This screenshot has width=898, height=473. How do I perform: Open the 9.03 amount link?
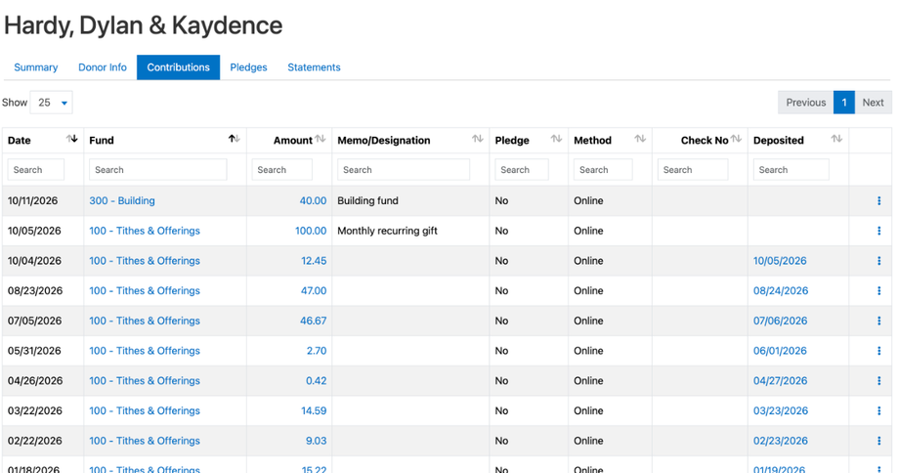(x=317, y=441)
